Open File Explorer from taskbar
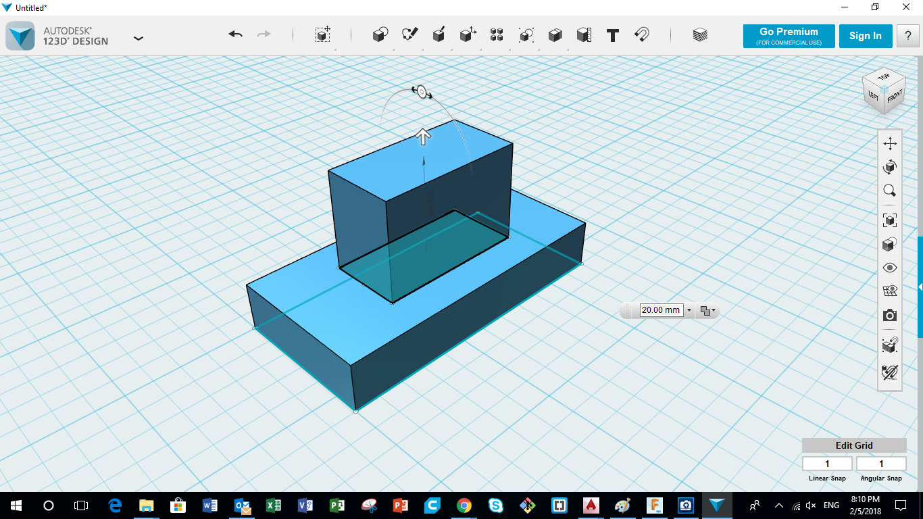This screenshot has width=923, height=519. [147, 505]
